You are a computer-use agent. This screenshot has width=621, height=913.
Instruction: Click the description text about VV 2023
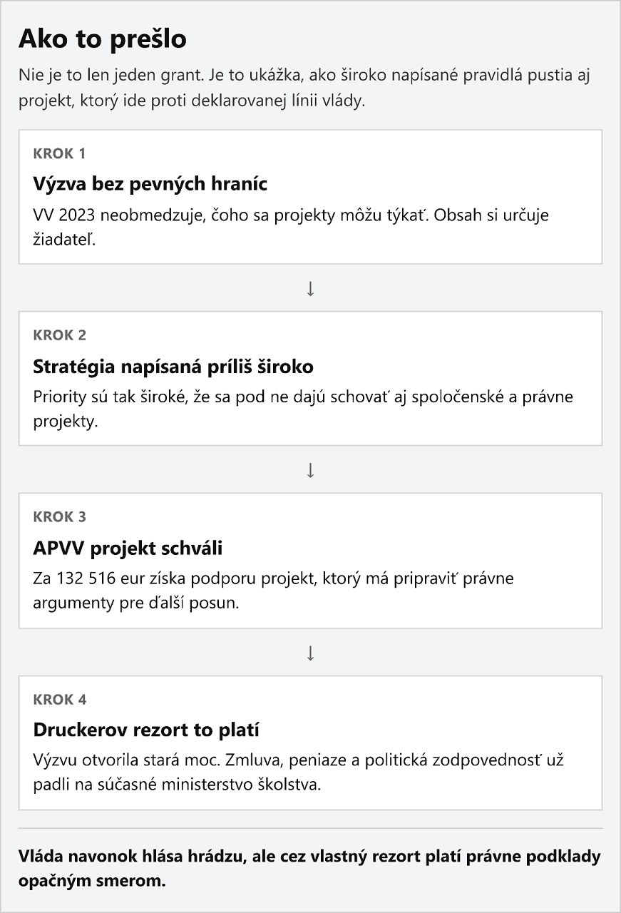(291, 227)
